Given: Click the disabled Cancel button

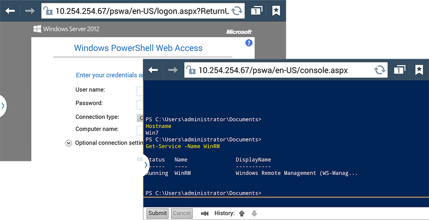Looking at the screenshot, I should [181, 213].
